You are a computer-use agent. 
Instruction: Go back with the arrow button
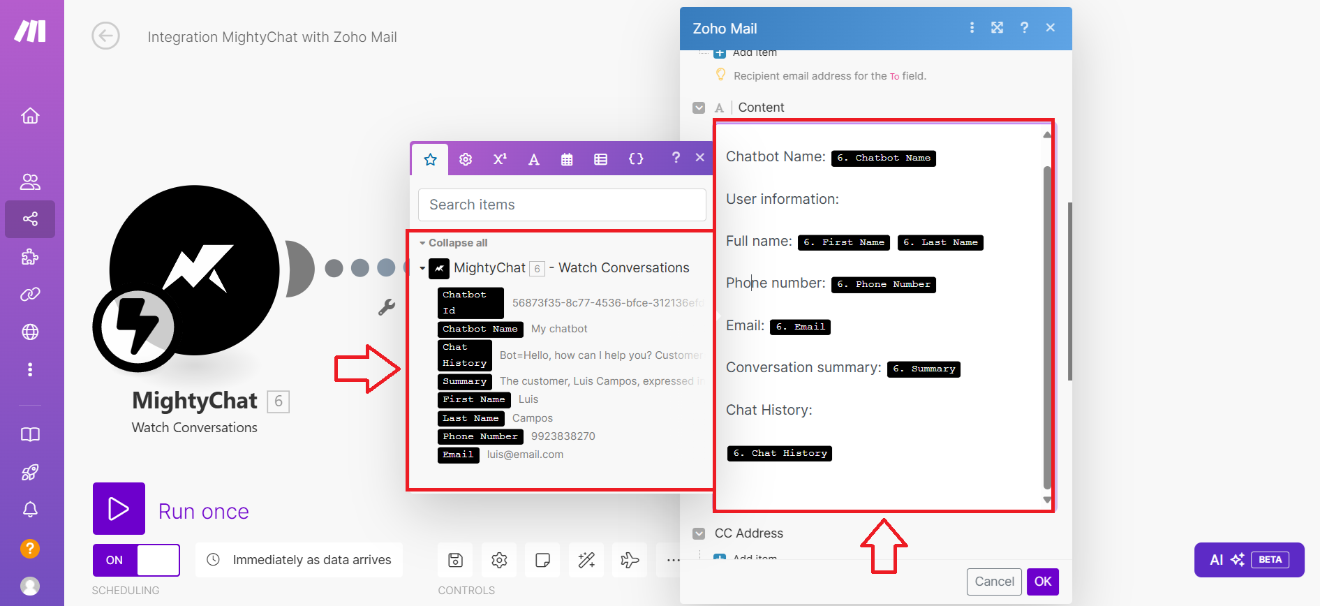[106, 36]
